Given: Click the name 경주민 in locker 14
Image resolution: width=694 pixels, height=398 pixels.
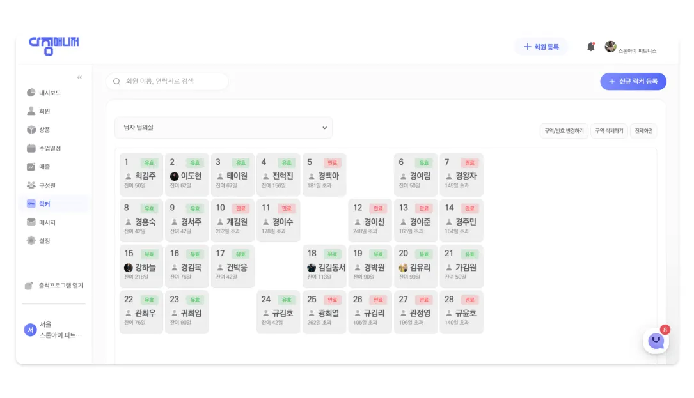Looking at the screenshot, I should click(x=466, y=222).
